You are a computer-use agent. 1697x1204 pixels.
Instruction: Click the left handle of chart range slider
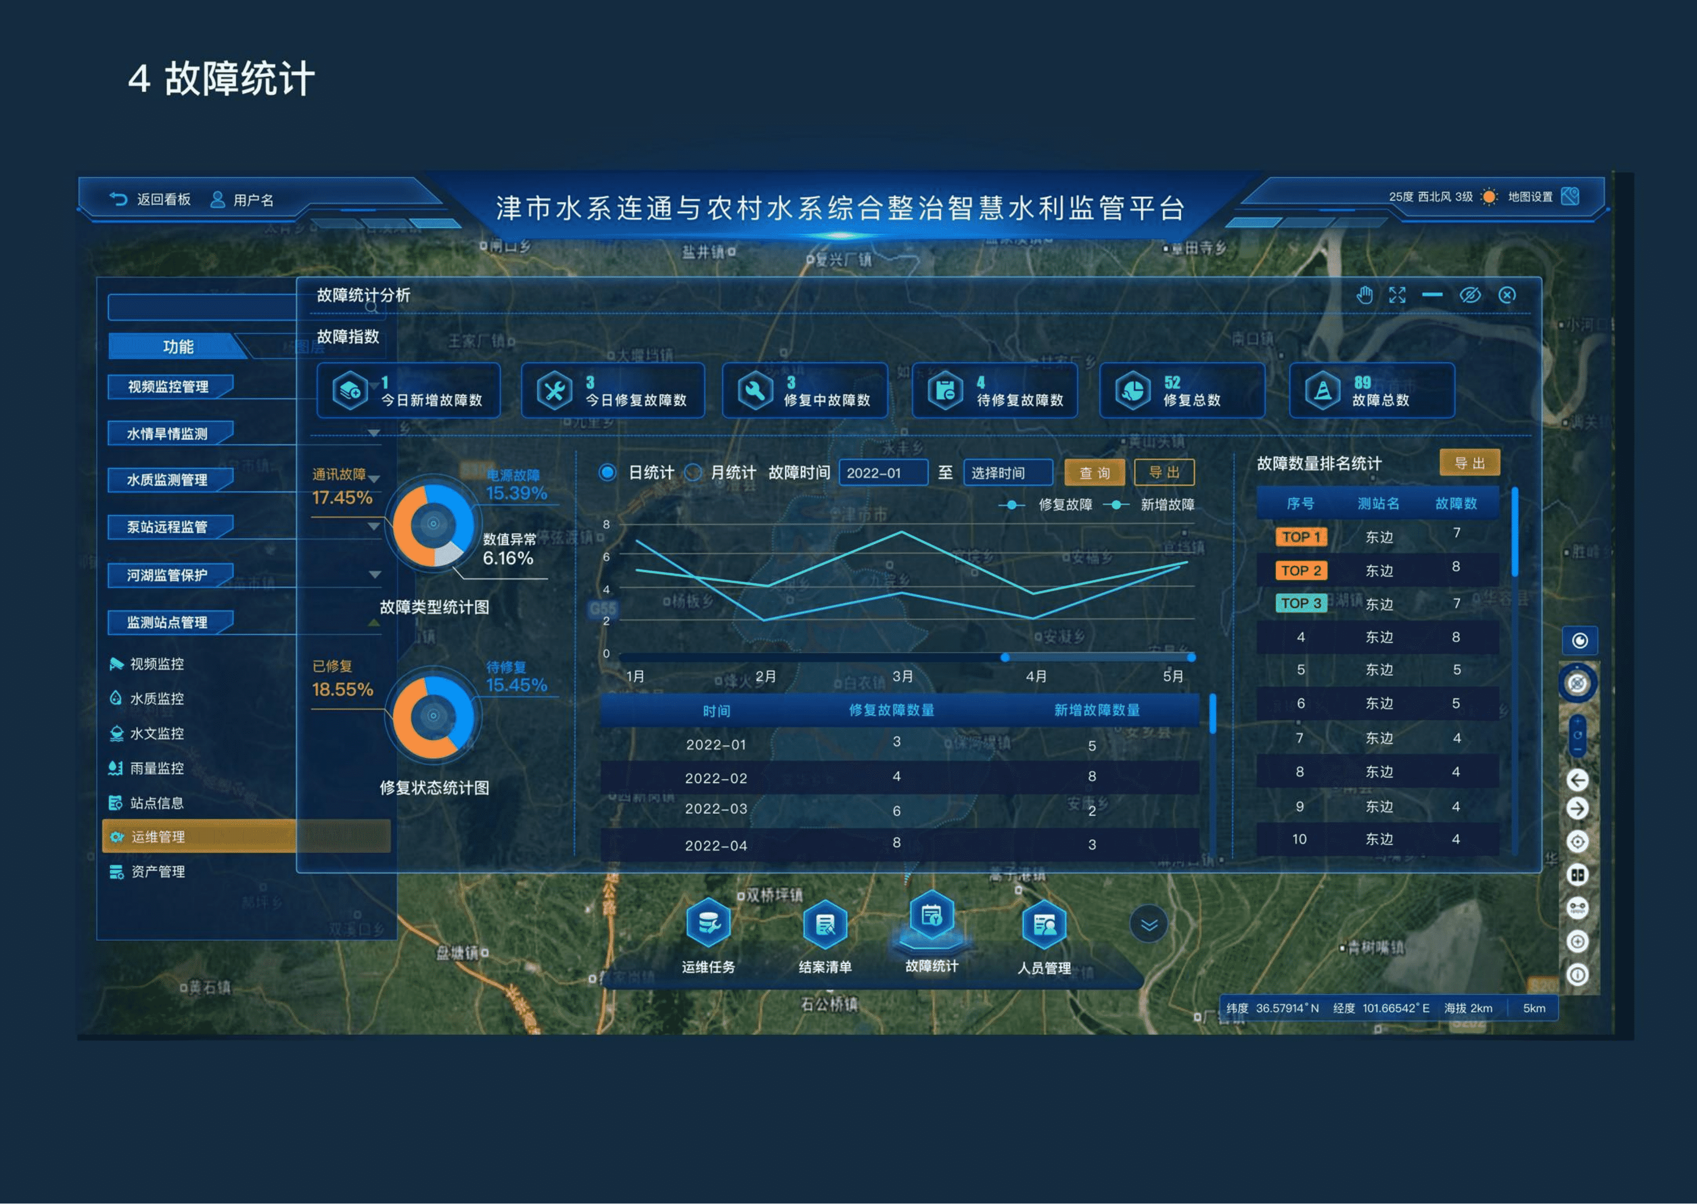tap(1004, 657)
